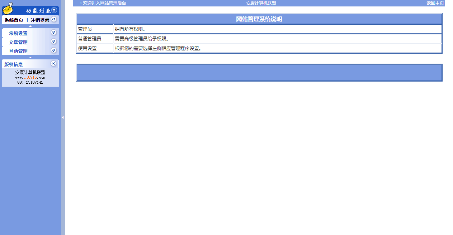Expand the 其他管理 section chevron

pyautogui.click(x=54, y=50)
